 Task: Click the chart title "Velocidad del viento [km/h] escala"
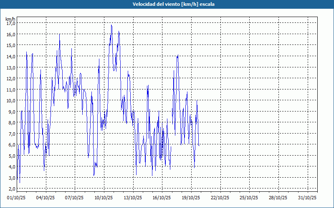point(167,4)
